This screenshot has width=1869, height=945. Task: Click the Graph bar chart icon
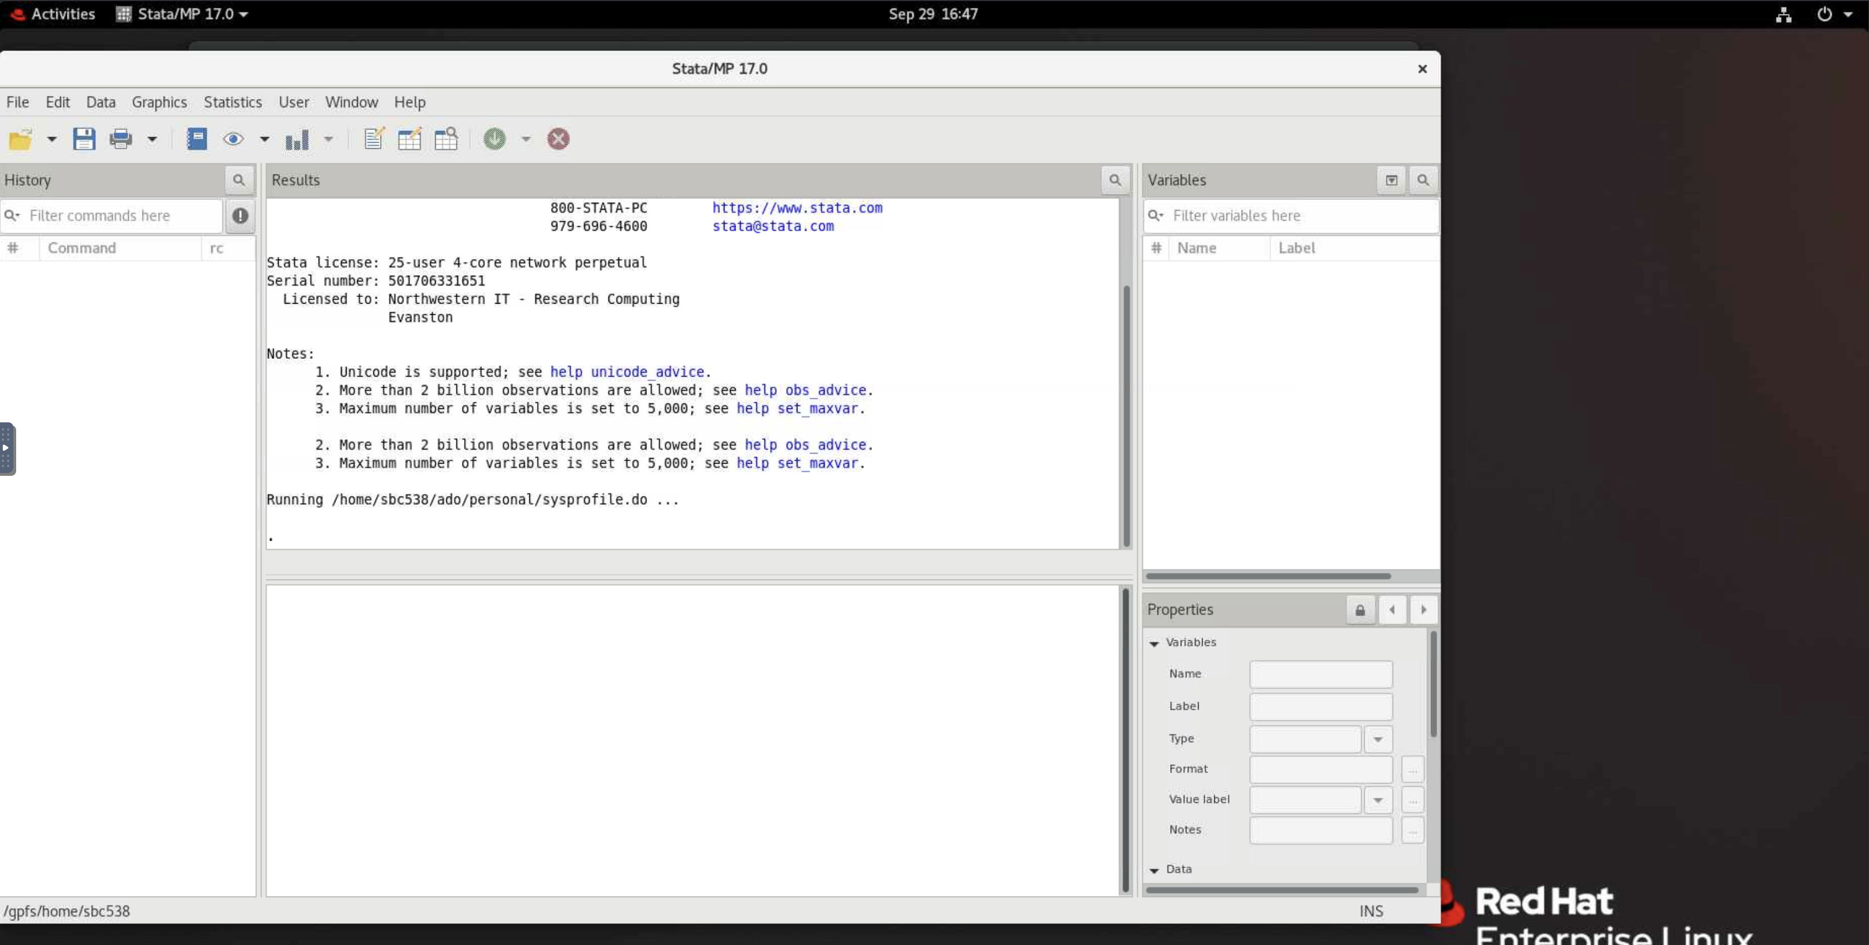pos(297,139)
